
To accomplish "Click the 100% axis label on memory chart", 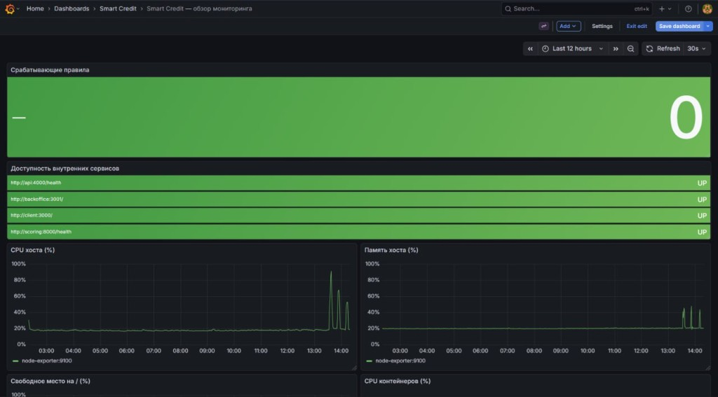I will point(372,264).
